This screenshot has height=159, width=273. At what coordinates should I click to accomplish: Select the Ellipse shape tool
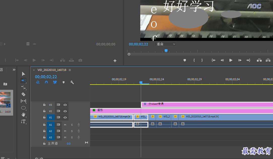[x=23, y=108]
